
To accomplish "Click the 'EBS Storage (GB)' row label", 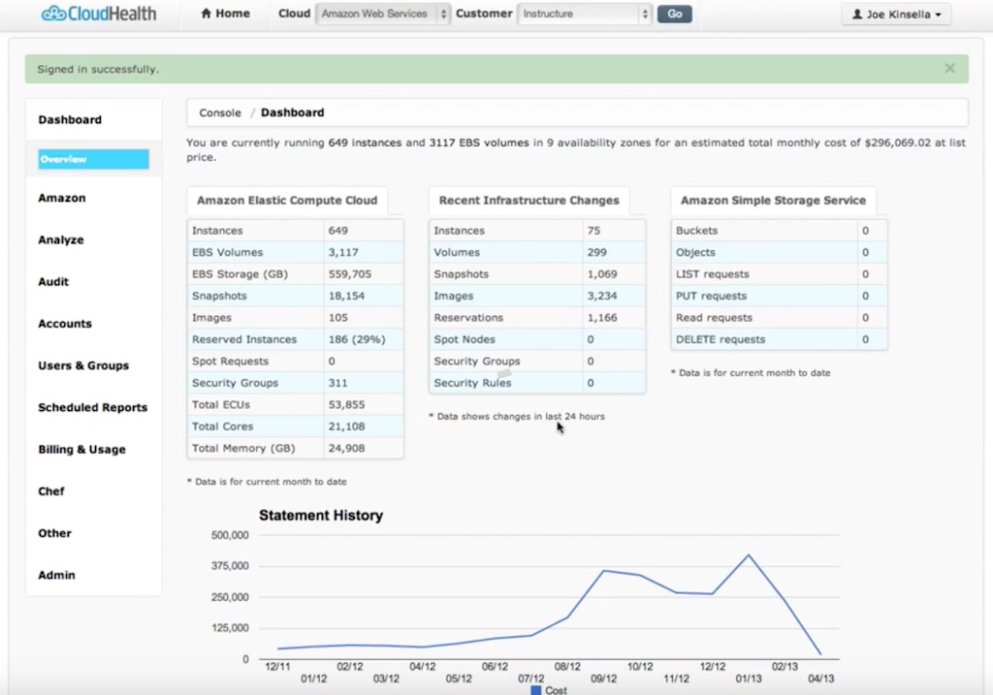I will [x=240, y=274].
